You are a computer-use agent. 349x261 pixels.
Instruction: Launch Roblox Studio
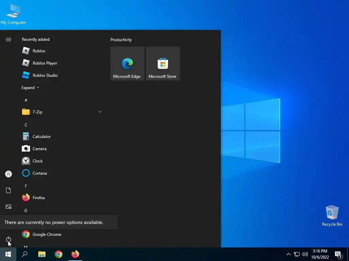point(62,75)
